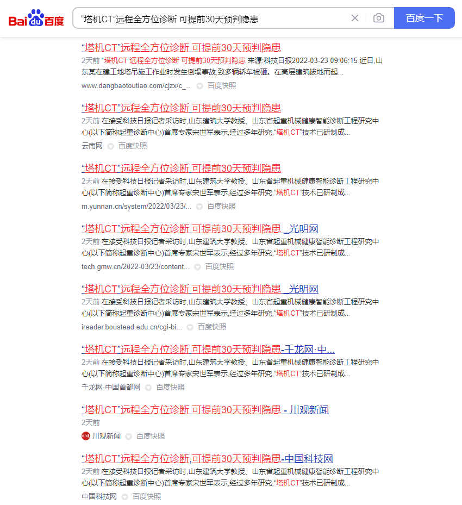The width and height of the screenshot is (462, 505).
Task: Click the red 川观新闻 logo icon
Action: (86, 436)
